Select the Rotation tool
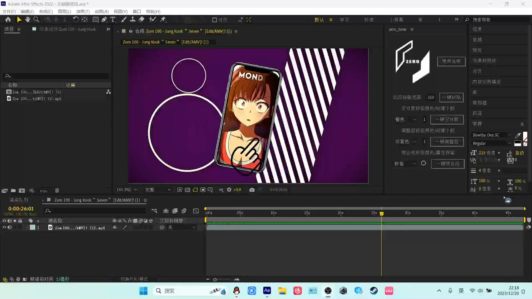Viewport: 532px width, 299px height. pos(76,20)
